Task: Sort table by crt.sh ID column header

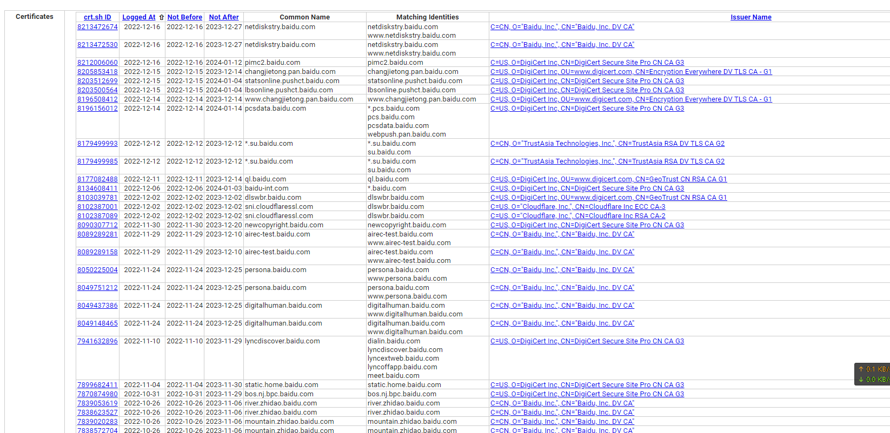Action: [x=97, y=17]
